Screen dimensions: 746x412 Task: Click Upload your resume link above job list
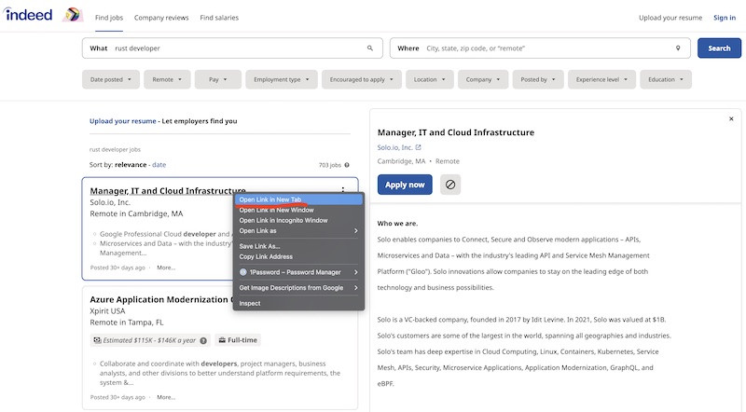coord(123,121)
